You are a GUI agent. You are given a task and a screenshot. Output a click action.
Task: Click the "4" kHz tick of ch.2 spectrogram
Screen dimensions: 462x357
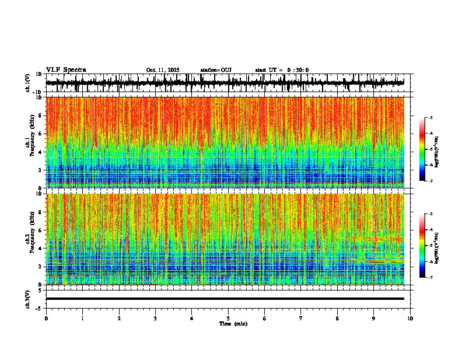pyautogui.click(x=40, y=249)
